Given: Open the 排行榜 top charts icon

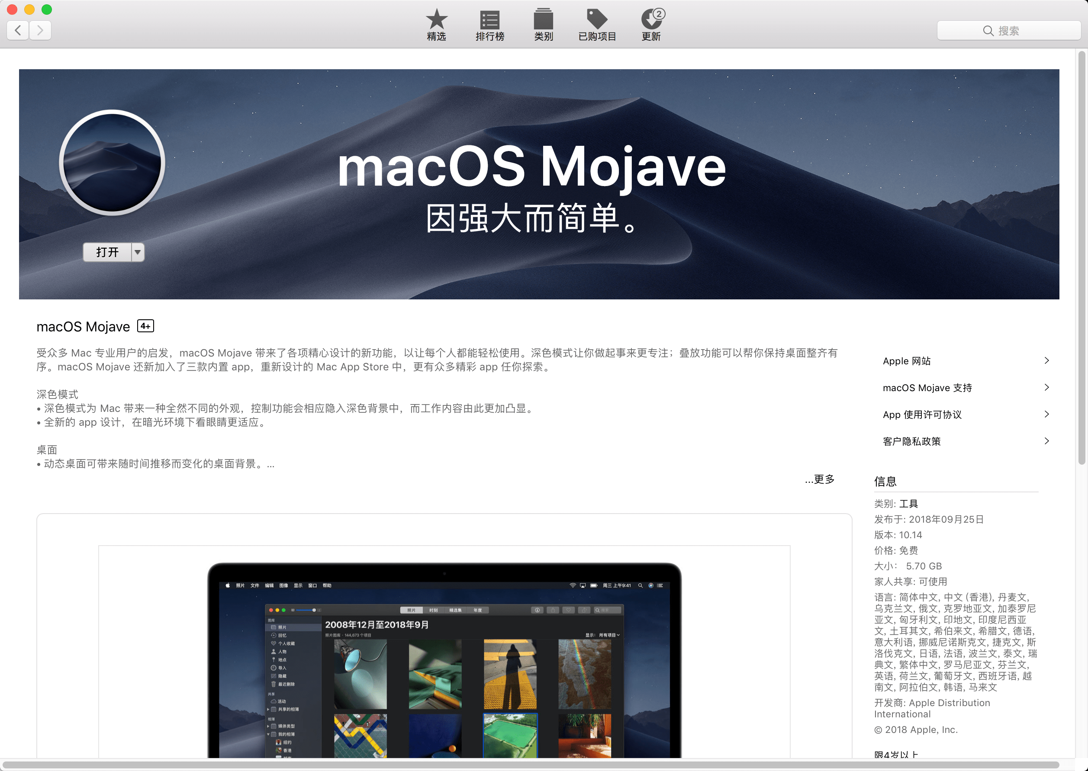Looking at the screenshot, I should coord(489,20).
